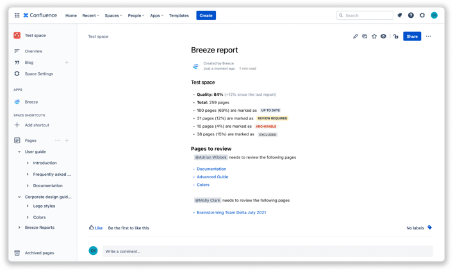This screenshot has width=453, height=271.
Task: Open the Spaces dropdown menu
Action: (x=113, y=15)
